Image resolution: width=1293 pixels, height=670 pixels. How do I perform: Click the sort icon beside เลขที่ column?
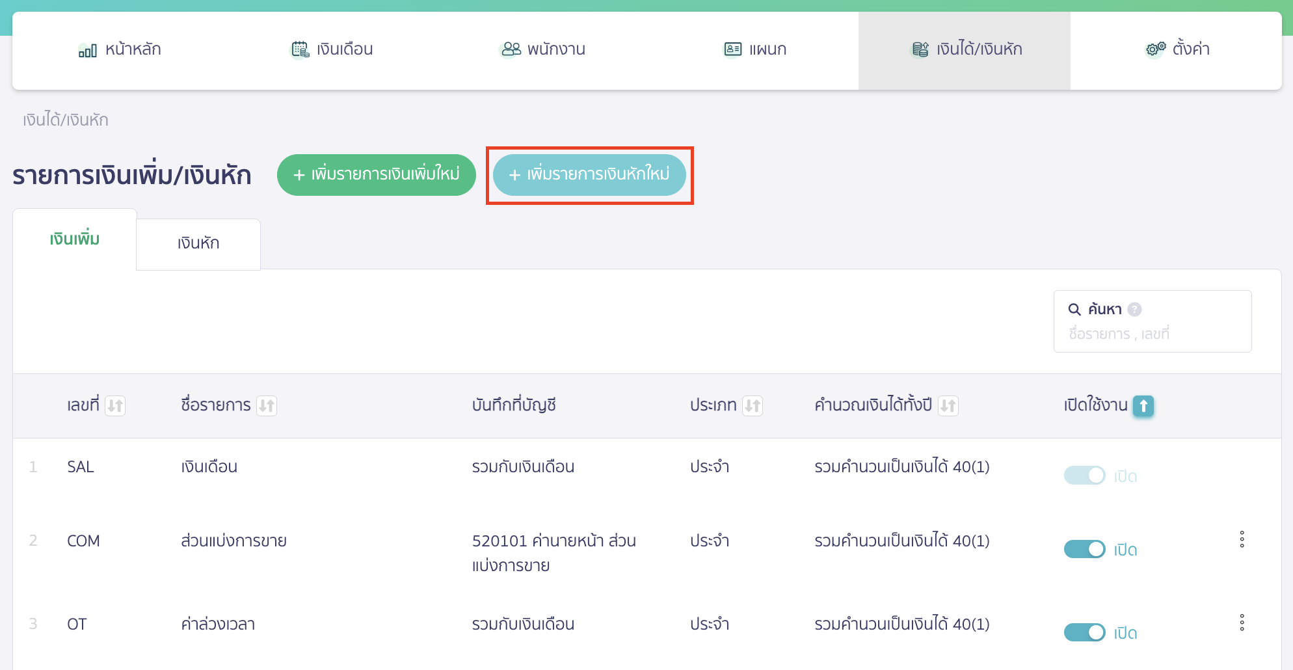pyautogui.click(x=116, y=405)
